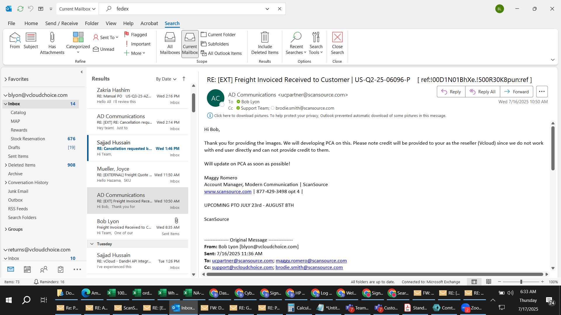Click the zoom in plus button
The image size is (561, 315).
click(542, 282)
